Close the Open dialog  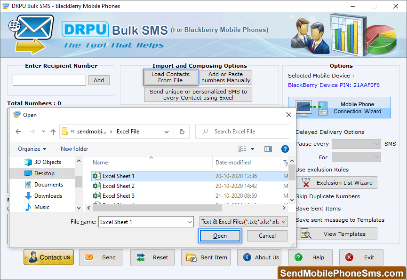click(288, 115)
